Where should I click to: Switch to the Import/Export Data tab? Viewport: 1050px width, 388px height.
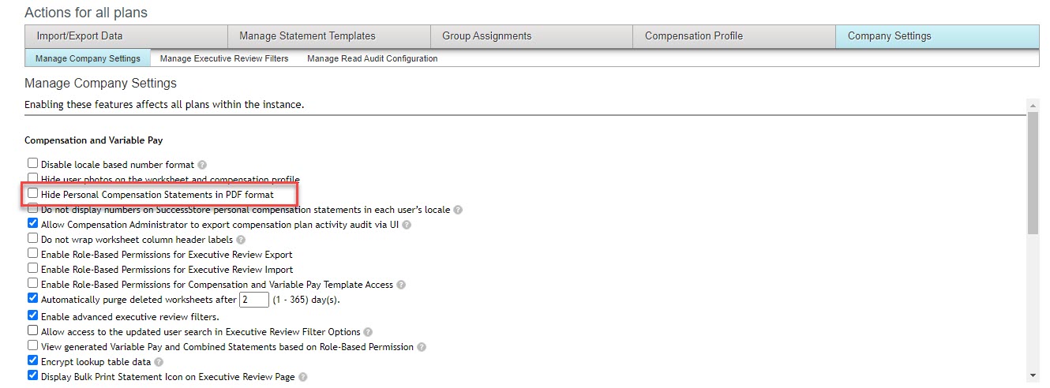126,36
